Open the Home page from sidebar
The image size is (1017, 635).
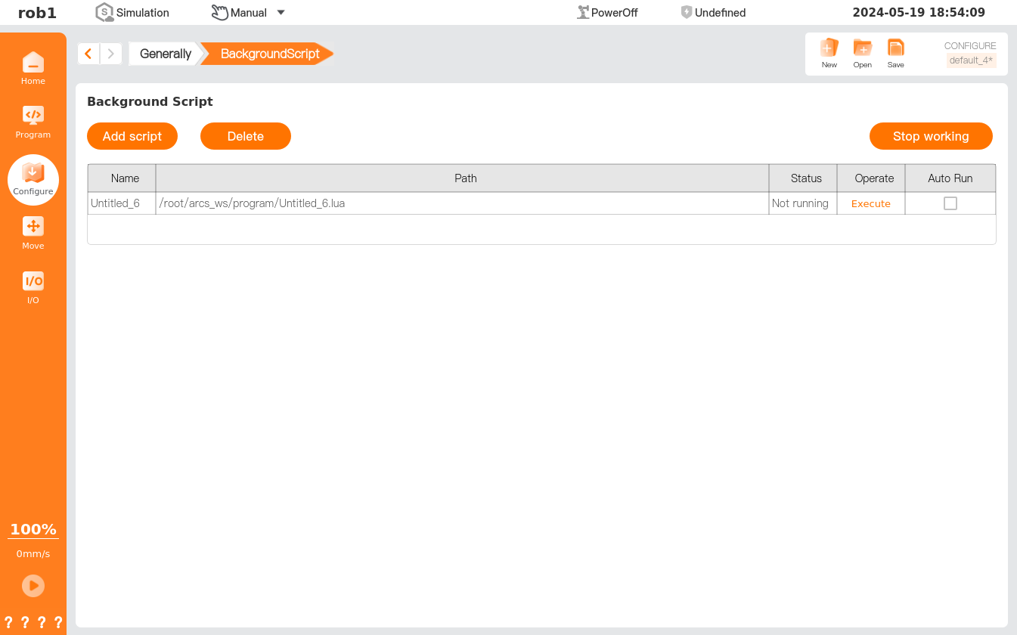(33, 68)
